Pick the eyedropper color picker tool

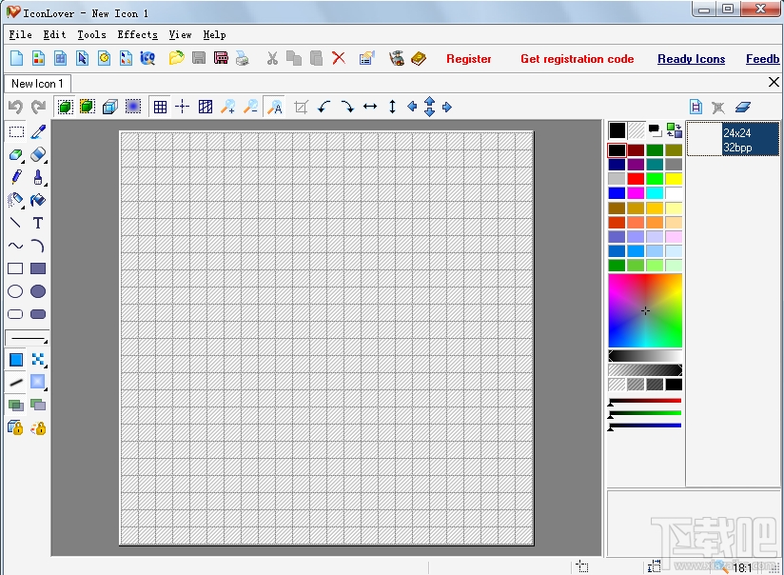38,132
